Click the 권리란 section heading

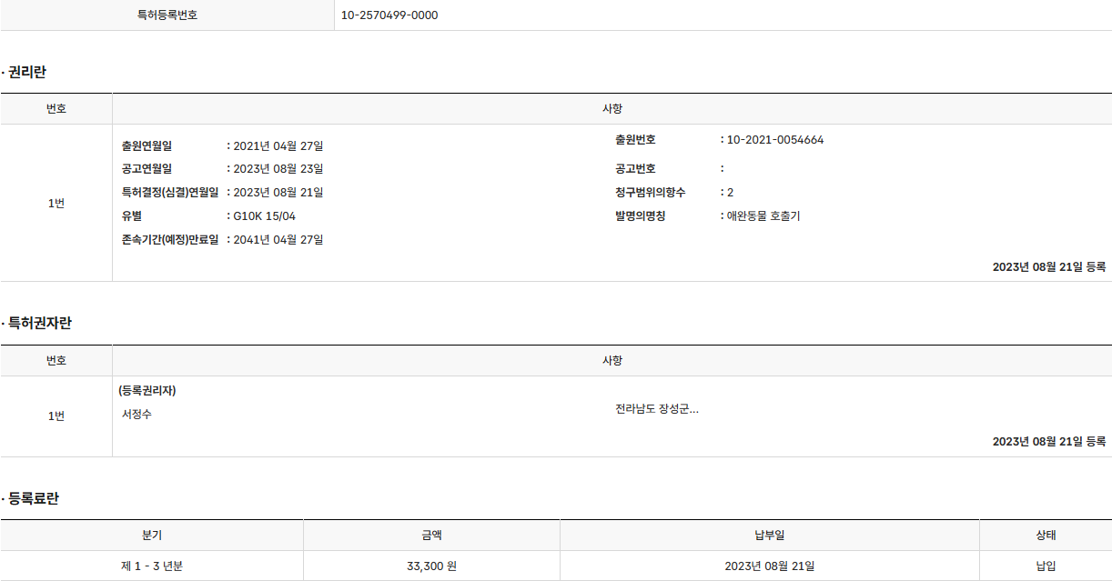(x=26, y=72)
